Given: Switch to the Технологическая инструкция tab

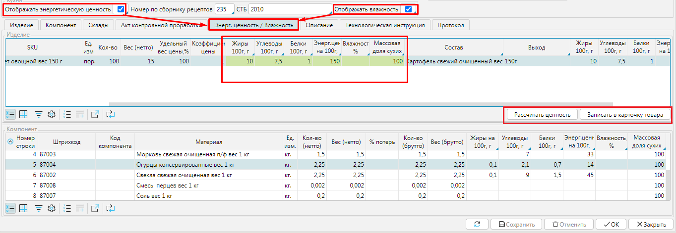Looking at the screenshot, I should (x=384, y=25).
